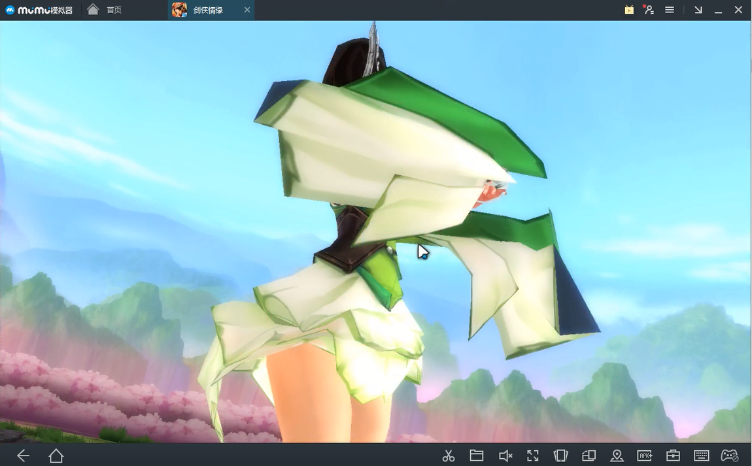The image size is (752, 466).
Task: Enter fullscreen mode using the expand-arrows icon
Action: click(x=533, y=456)
